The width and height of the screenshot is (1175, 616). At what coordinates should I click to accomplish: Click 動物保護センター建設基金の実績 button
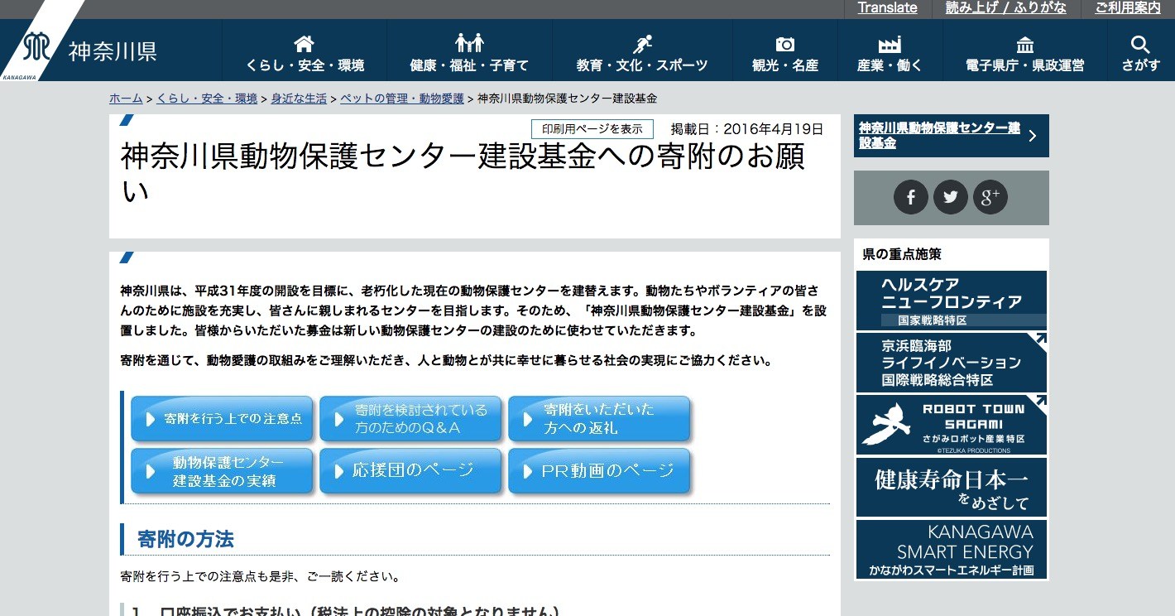pos(222,471)
